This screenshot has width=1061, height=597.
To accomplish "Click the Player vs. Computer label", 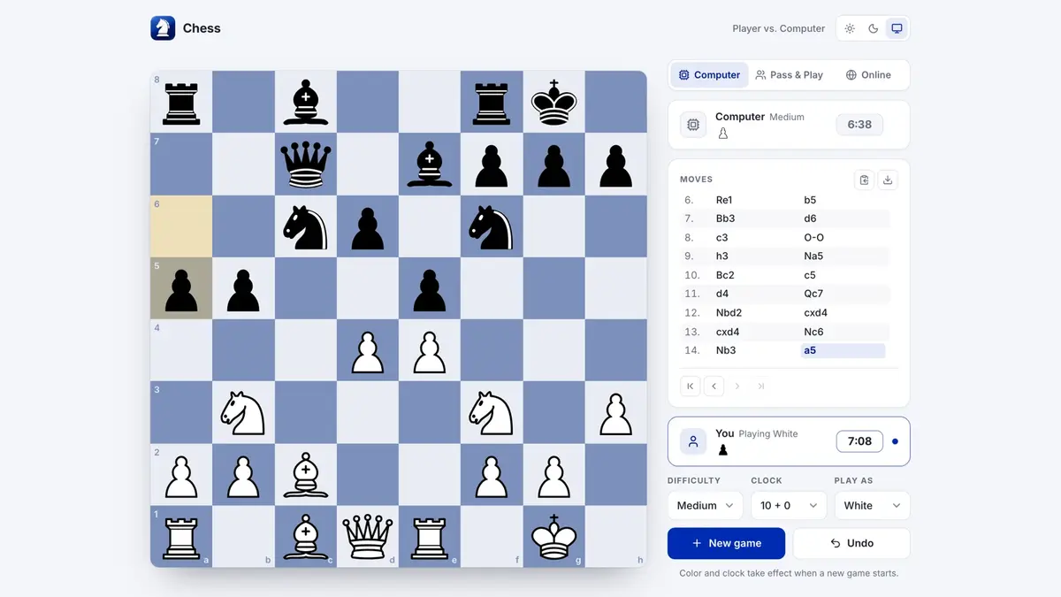I will tap(779, 28).
